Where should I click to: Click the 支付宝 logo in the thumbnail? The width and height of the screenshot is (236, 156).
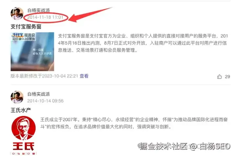(18, 35)
